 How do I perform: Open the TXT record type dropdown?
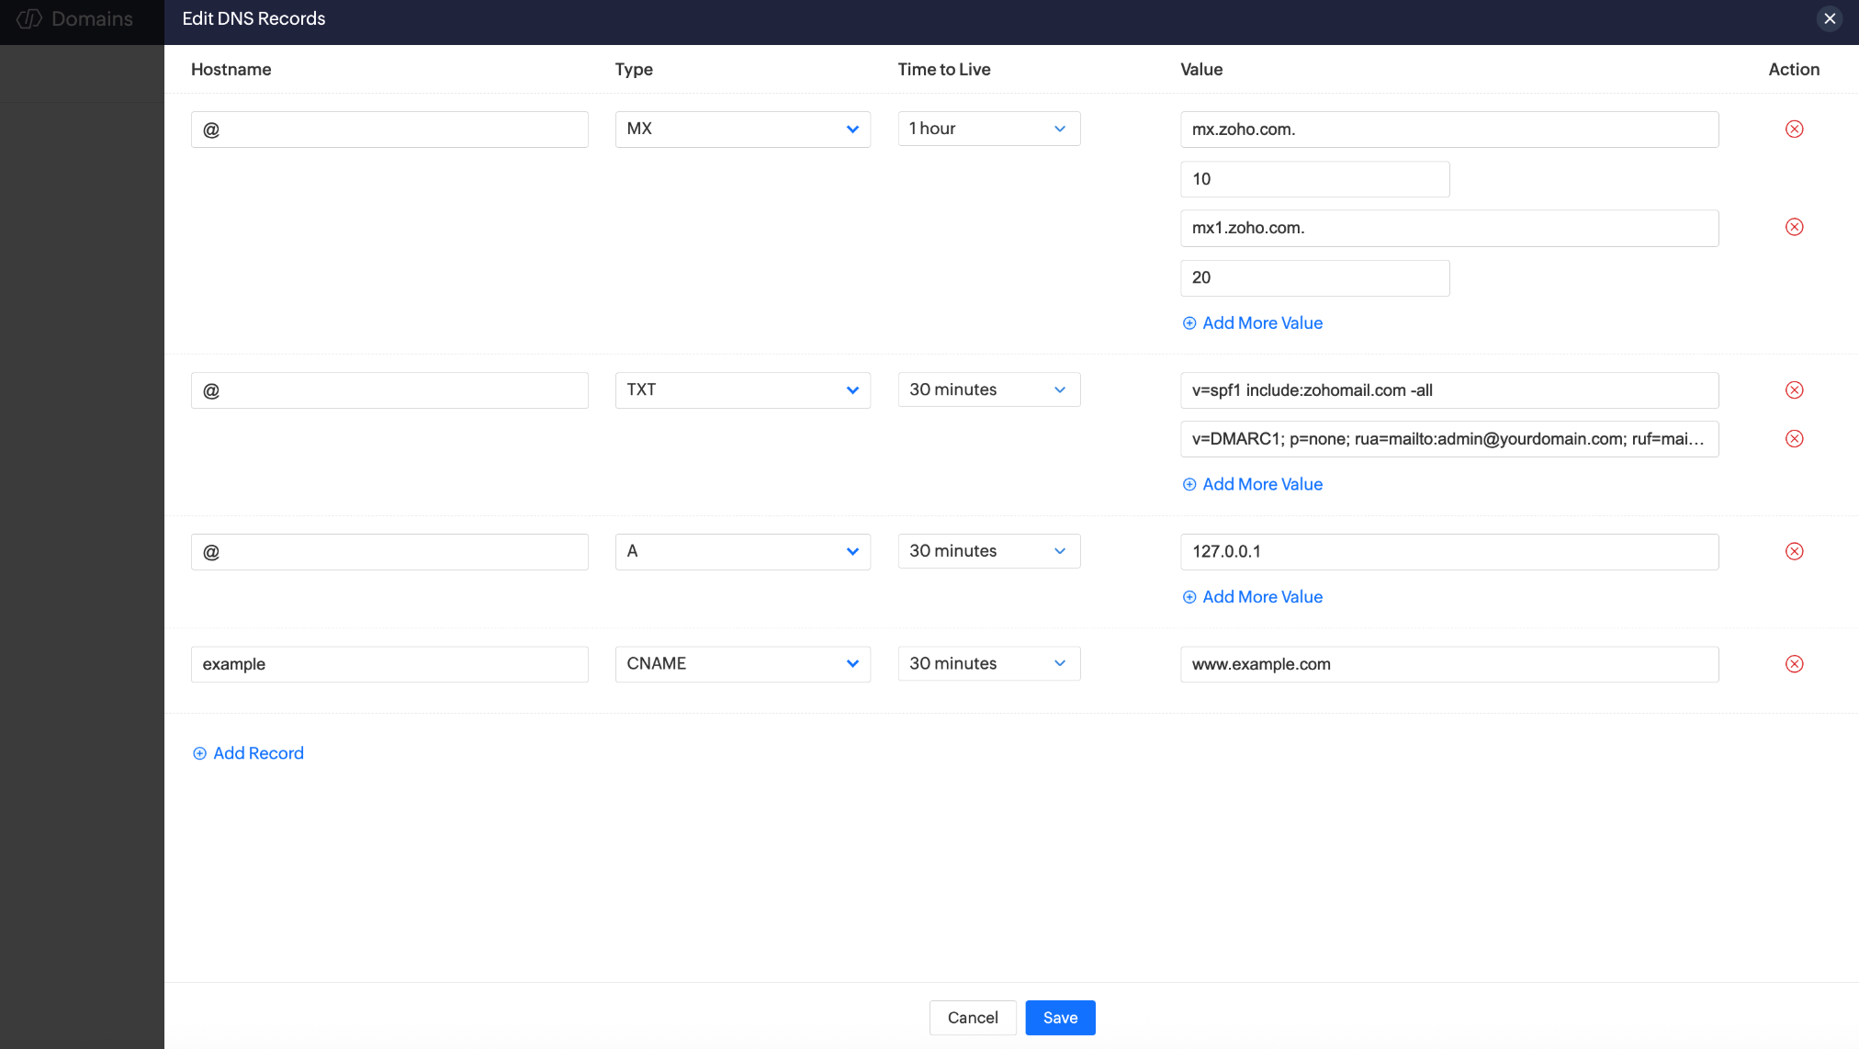(742, 389)
